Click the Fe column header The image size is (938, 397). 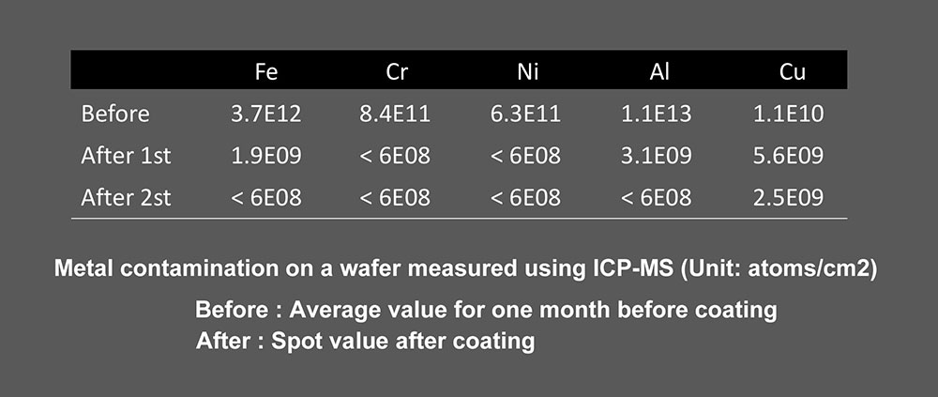coord(266,72)
